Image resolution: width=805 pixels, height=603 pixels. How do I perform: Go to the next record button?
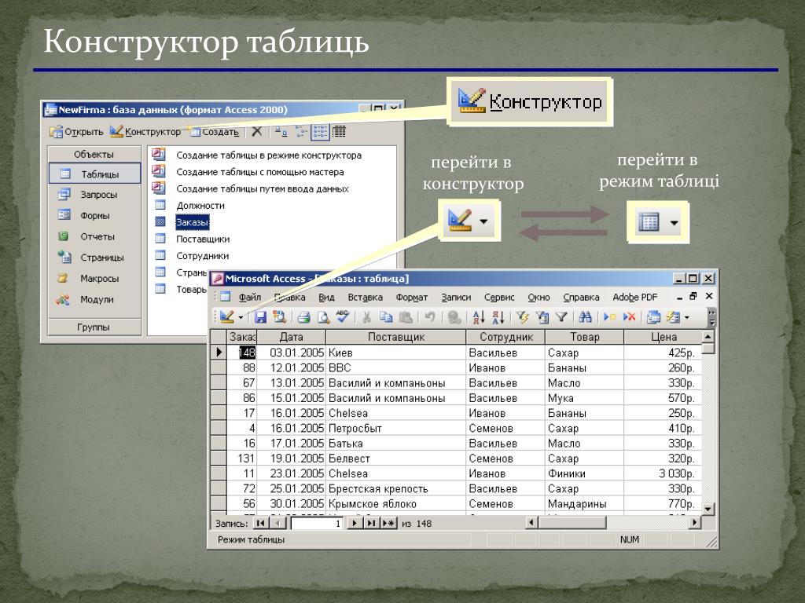point(355,523)
